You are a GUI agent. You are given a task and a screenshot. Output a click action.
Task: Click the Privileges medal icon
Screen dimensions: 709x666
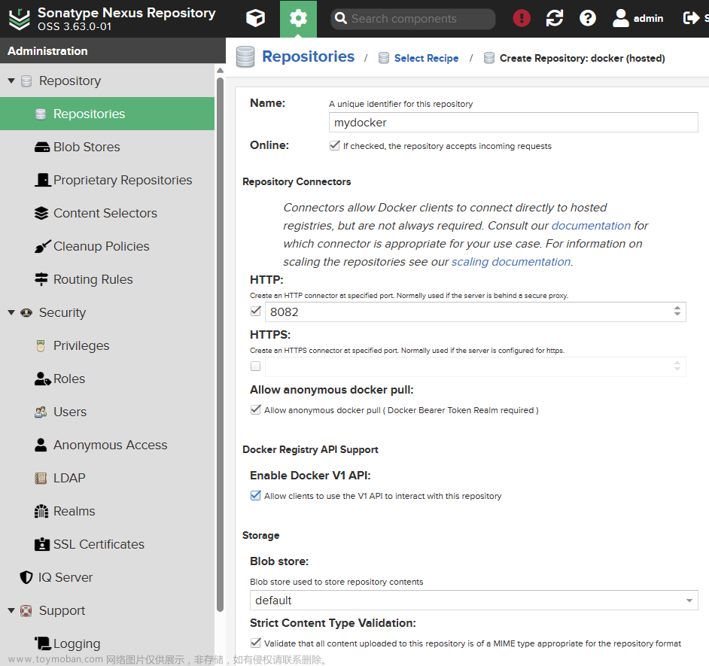[41, 346]
